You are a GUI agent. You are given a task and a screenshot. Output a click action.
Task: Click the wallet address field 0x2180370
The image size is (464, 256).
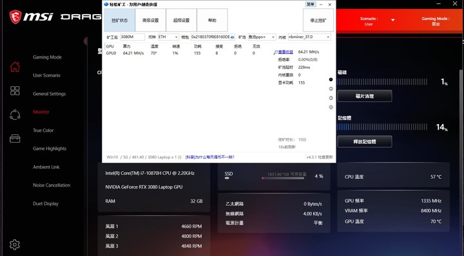213,37
